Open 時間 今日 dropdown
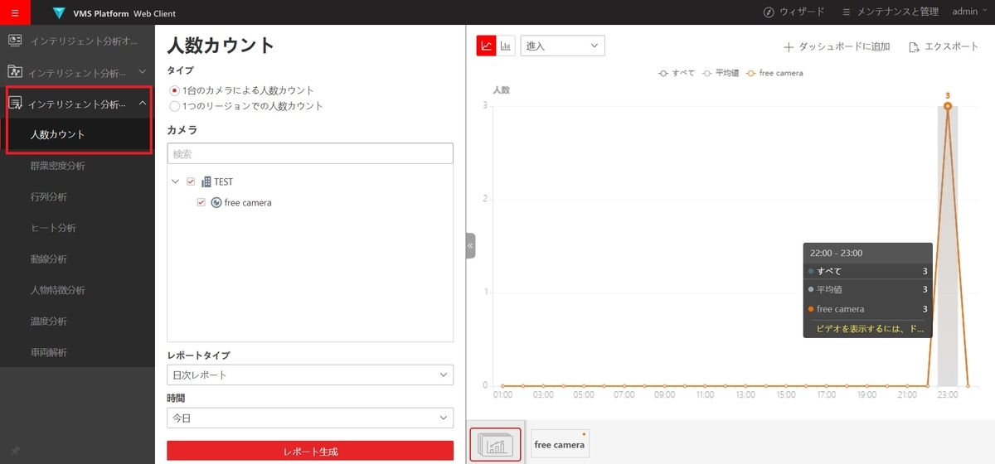 310,418
